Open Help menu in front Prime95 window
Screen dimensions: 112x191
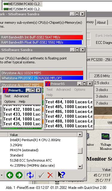coord(49,95)
